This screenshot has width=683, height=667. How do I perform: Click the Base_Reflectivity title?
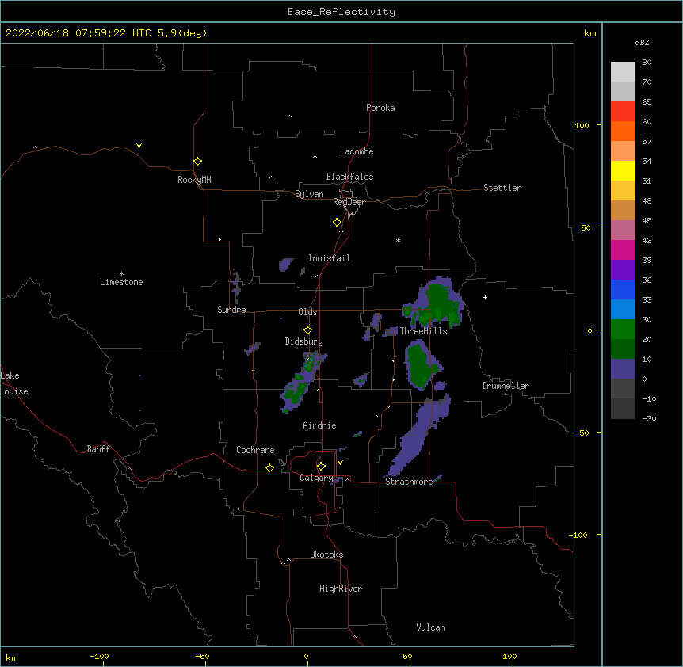341,12
